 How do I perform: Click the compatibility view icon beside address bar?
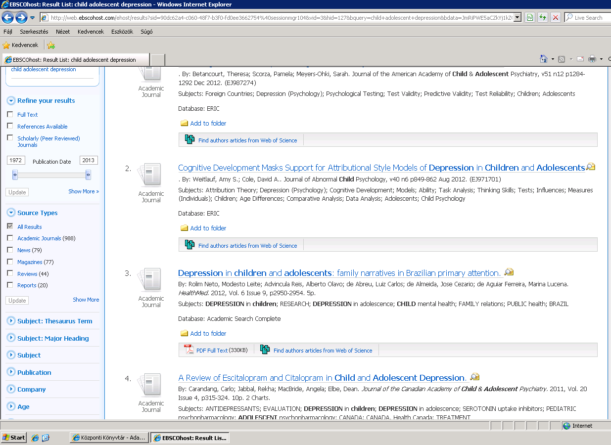[x=530, y=18]
